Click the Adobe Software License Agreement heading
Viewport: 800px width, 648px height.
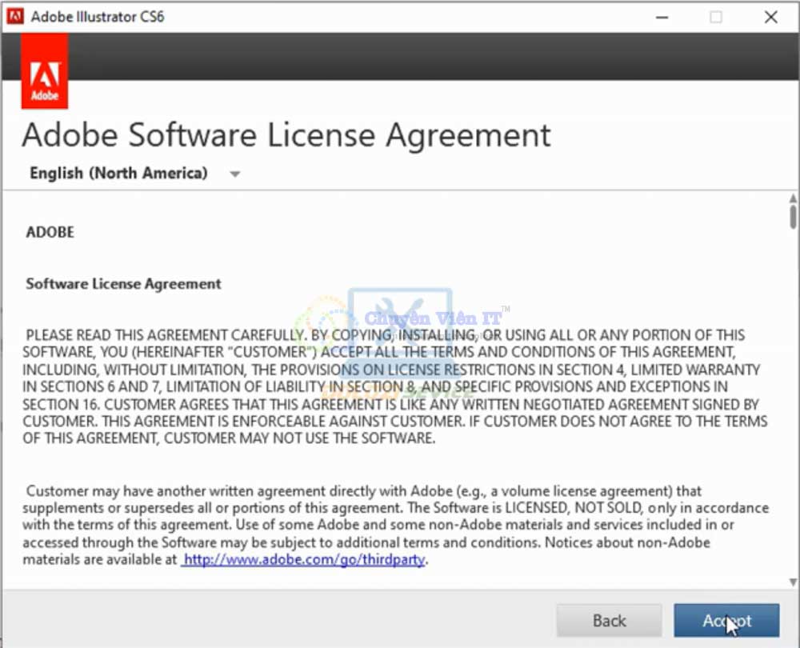click(x=286, y=135)
